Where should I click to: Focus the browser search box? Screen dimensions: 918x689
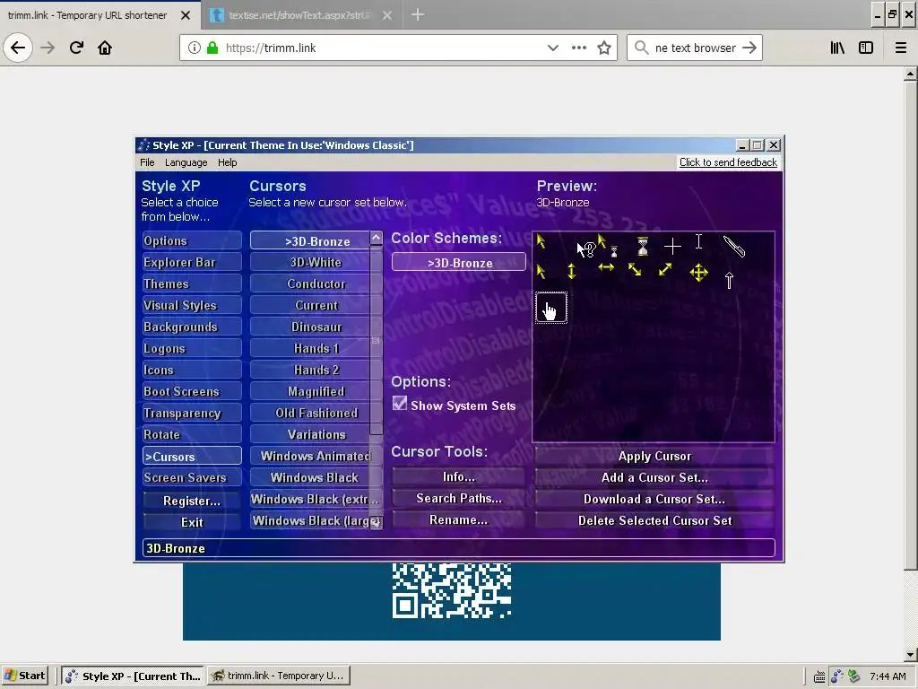point(695,48)
